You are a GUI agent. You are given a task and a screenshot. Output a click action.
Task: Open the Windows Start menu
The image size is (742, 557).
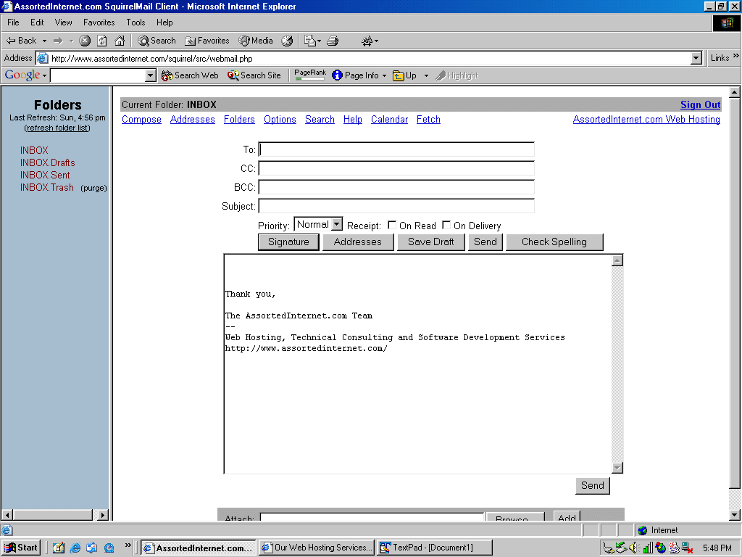click(x=21, y=548)
